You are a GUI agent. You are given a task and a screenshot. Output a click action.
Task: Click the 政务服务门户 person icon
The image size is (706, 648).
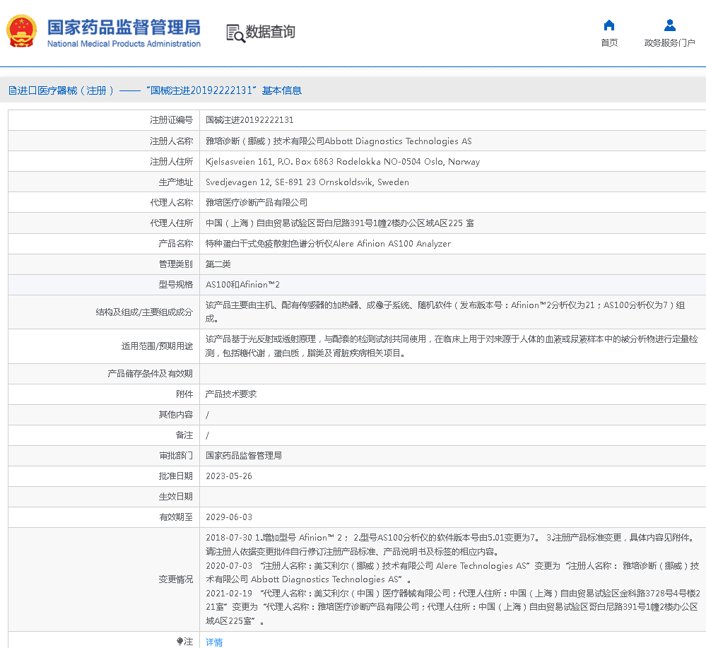669,25
